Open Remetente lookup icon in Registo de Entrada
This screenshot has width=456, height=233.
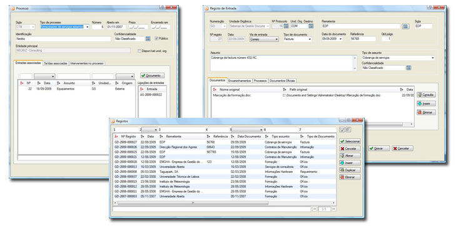click(405, 26)
